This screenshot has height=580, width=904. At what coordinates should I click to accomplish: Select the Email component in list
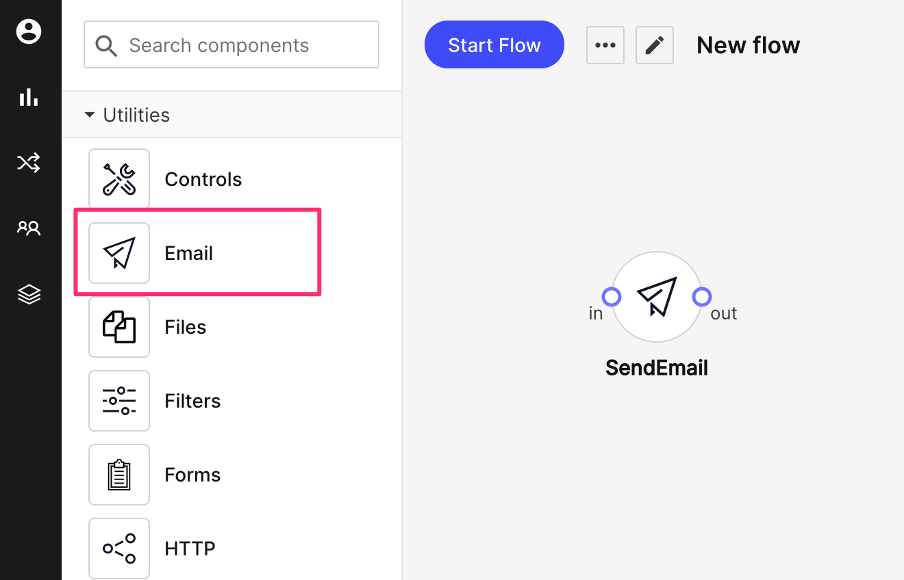click(x=189, y=253)
